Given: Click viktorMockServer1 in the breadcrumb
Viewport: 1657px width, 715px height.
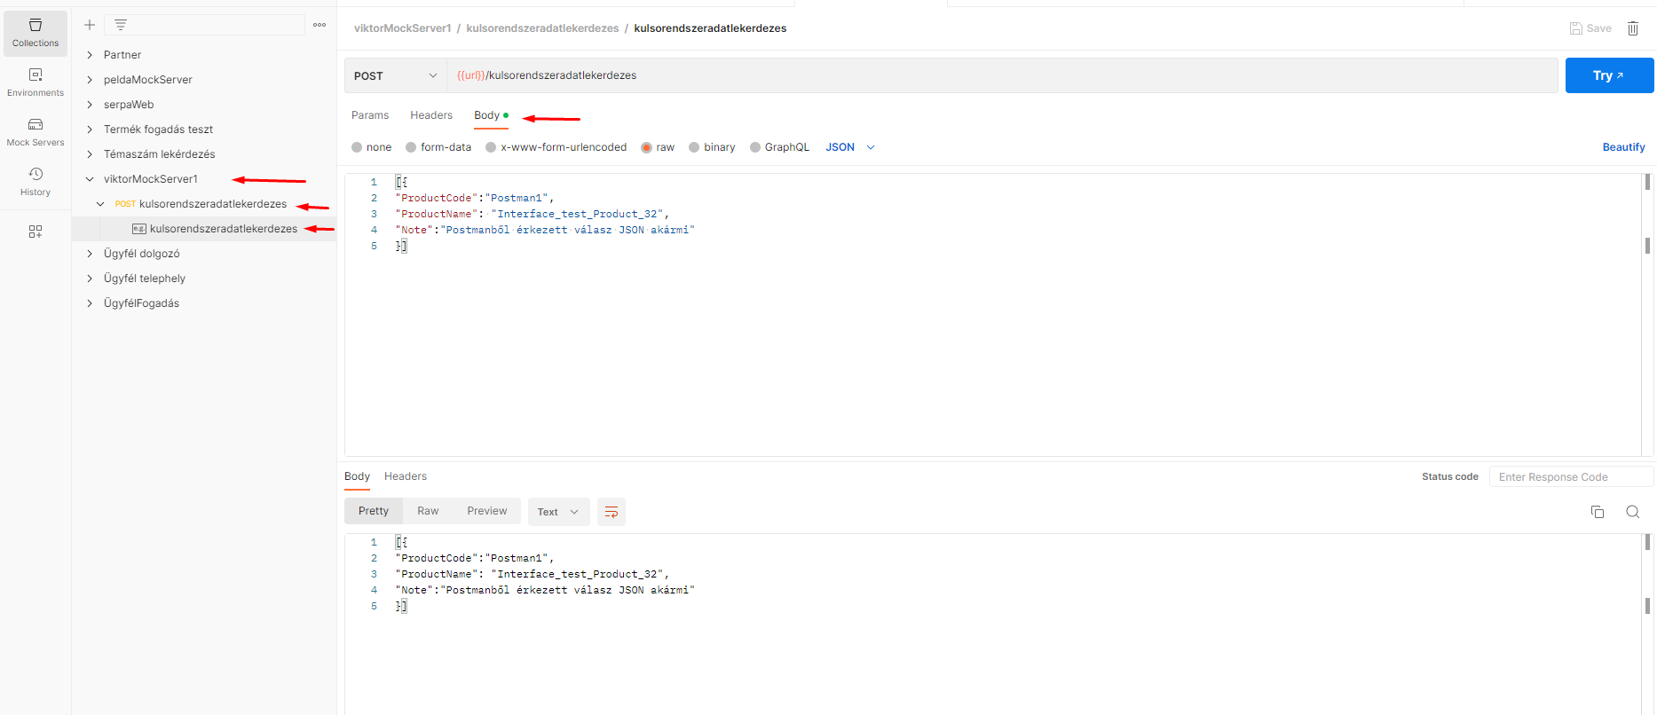Looking at the screenshot, I should point(403,28).
